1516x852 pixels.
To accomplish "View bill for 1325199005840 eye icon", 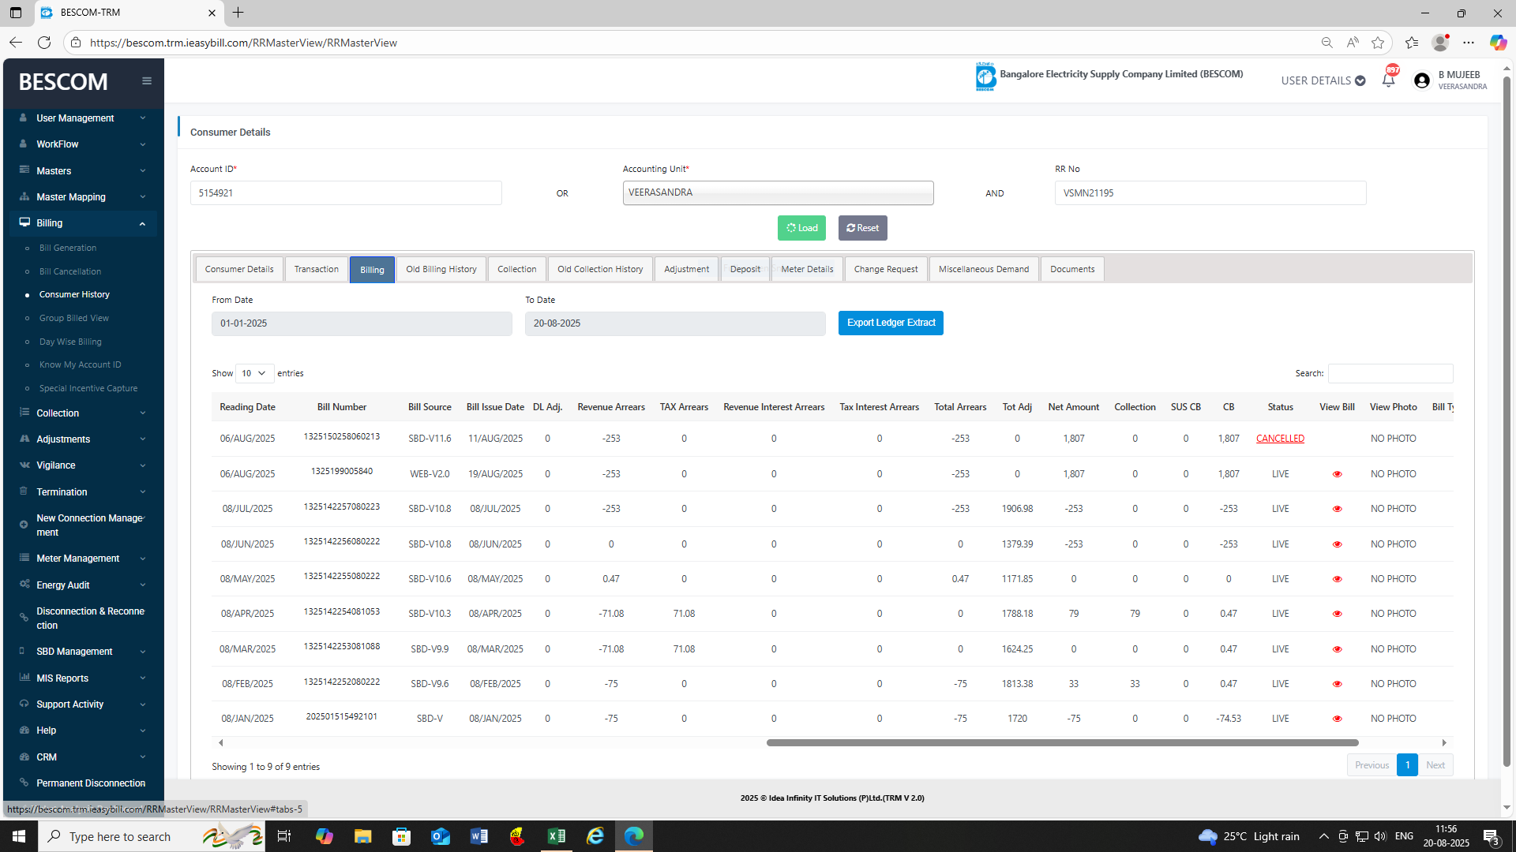I will (1337, 474).
